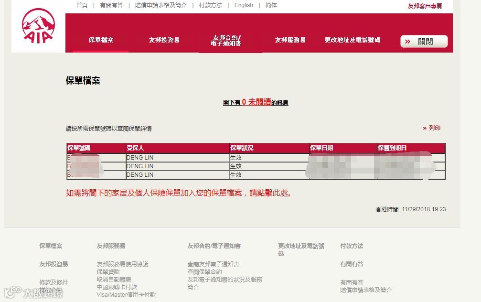Select the 友邦合約/電子通知書 navigation tab
This screenshot has height=302, width=481.
pos(226,40)
